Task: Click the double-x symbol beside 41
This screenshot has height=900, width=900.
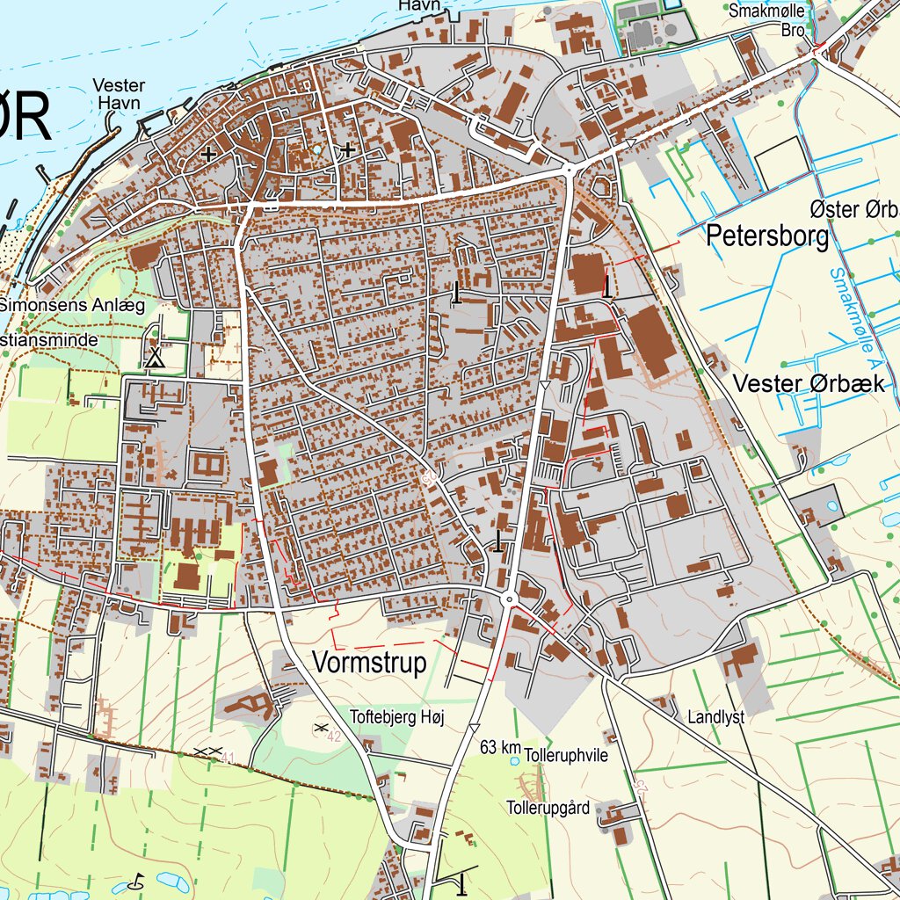Action: [x=207, y=751]
